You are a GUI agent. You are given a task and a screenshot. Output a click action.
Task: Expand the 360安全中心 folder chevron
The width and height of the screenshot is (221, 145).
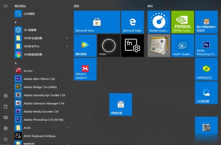[x=67, y=46]
